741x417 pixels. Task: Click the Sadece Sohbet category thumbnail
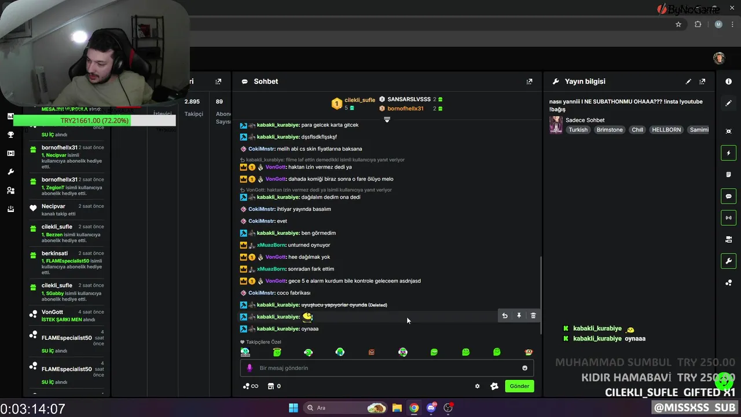(556, 125)
